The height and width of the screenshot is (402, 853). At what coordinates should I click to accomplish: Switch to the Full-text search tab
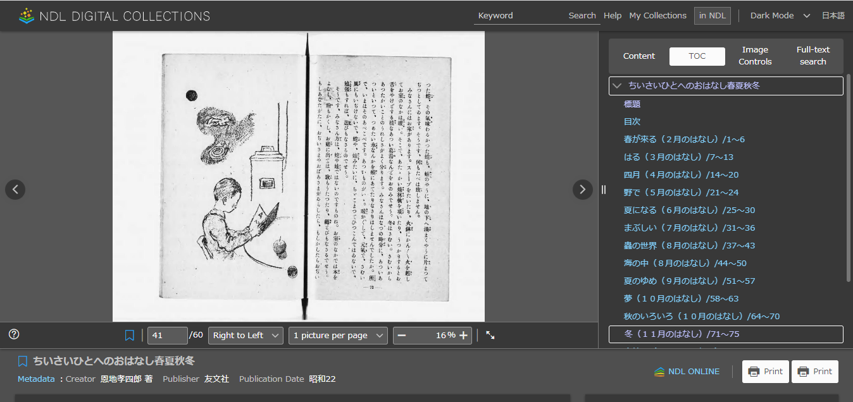pos(813,56)
